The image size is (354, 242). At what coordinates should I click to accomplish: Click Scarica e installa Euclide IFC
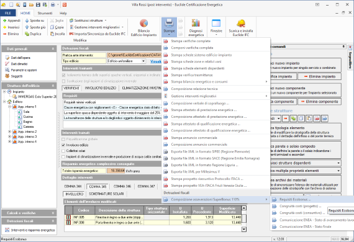click(241, 27)
